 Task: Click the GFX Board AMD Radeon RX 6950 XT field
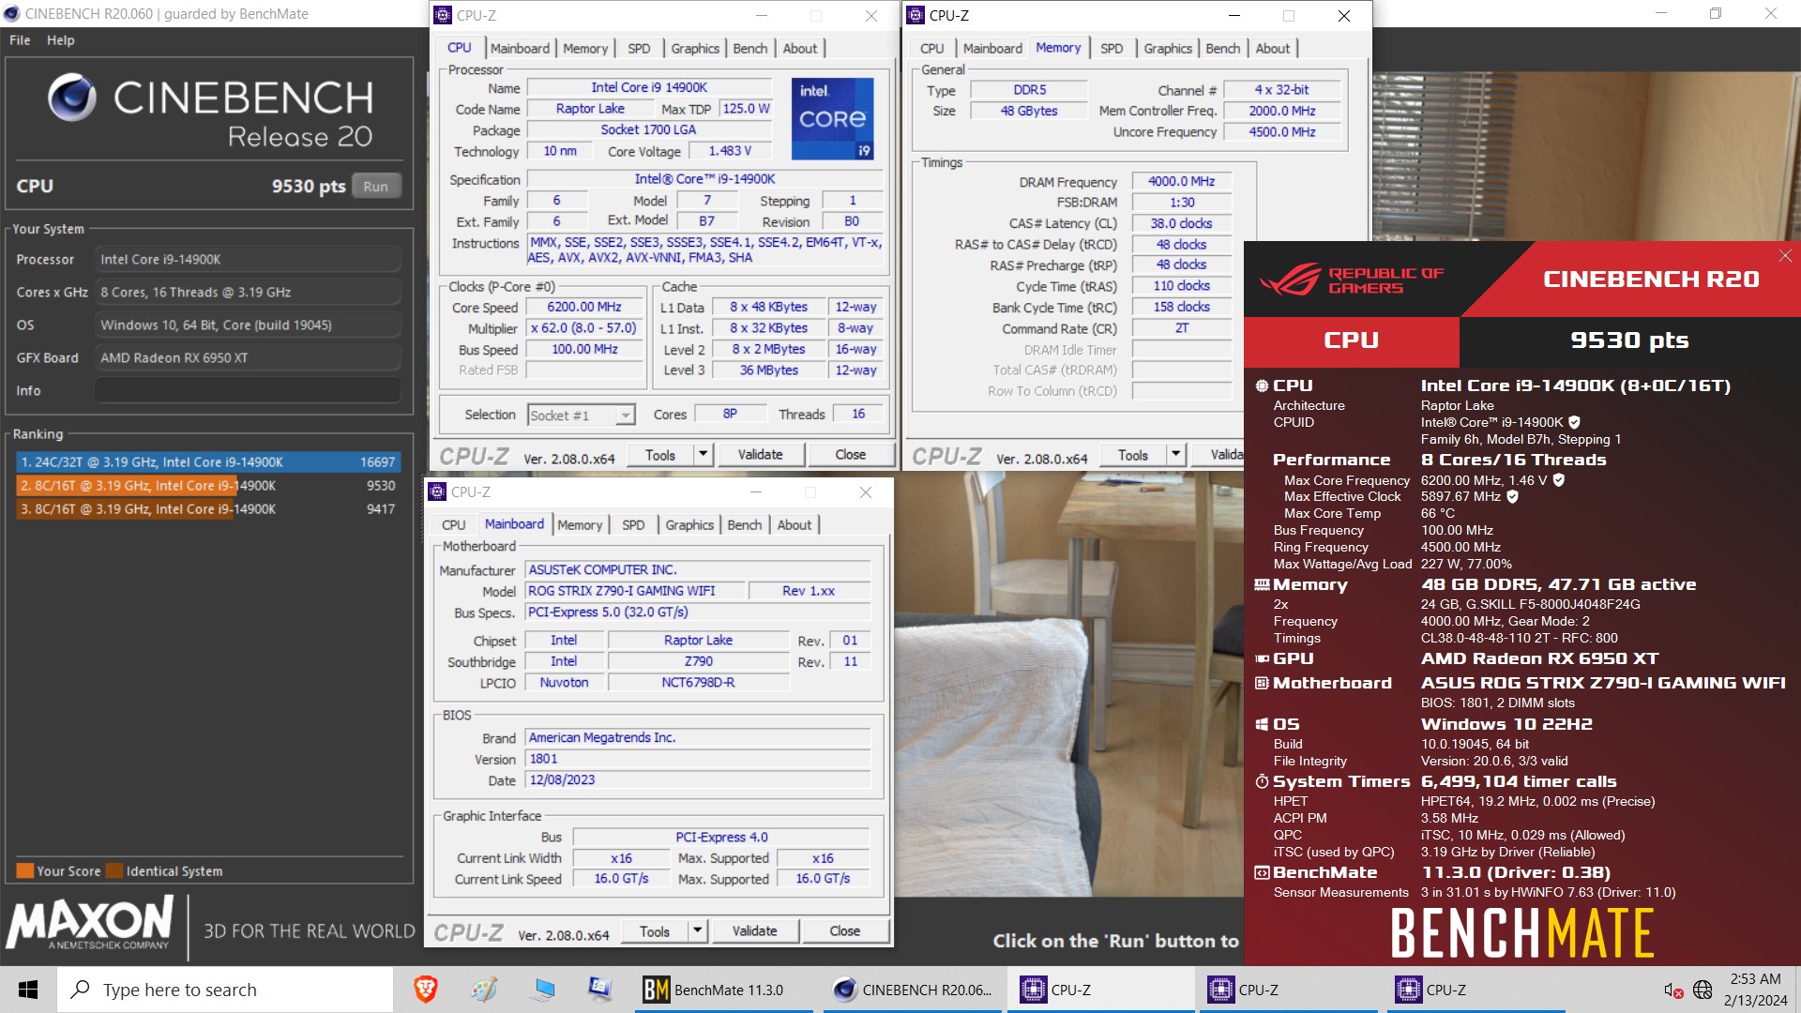[248, 358]
